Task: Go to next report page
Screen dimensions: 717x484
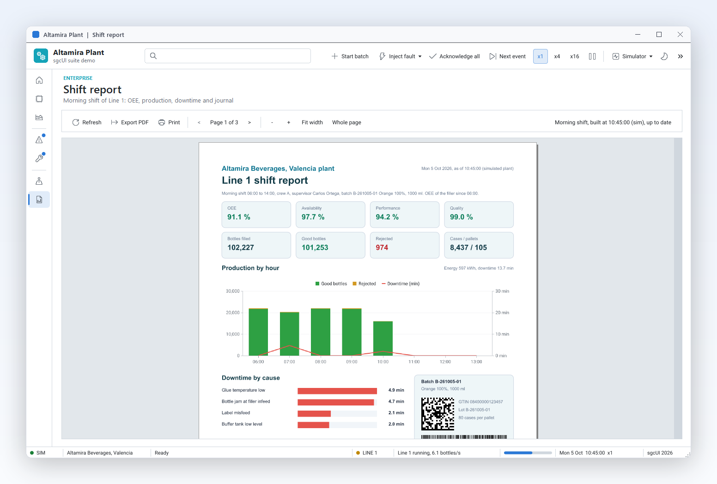Action: [249, 122]
